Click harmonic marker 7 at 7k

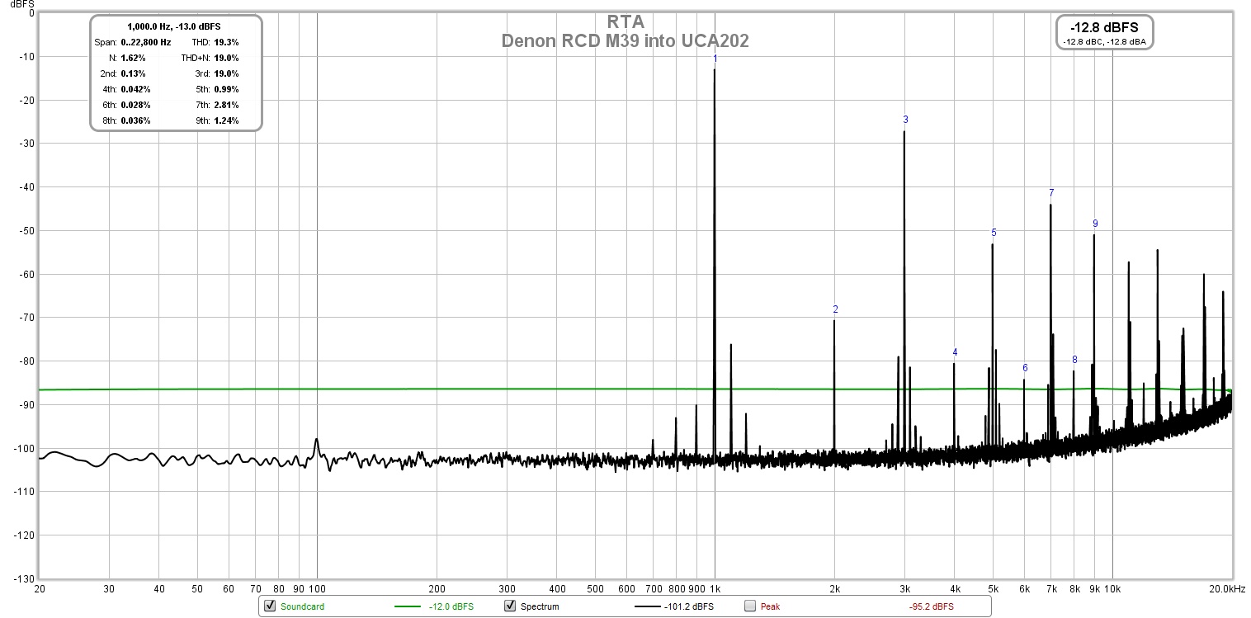coord(1051,193)
